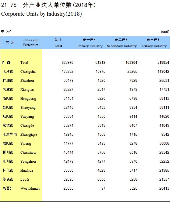The height and width of the screenshot is (211, 170).
Task: Click Hengyang's secondary value 6798
Action: [x=133, y=99]
